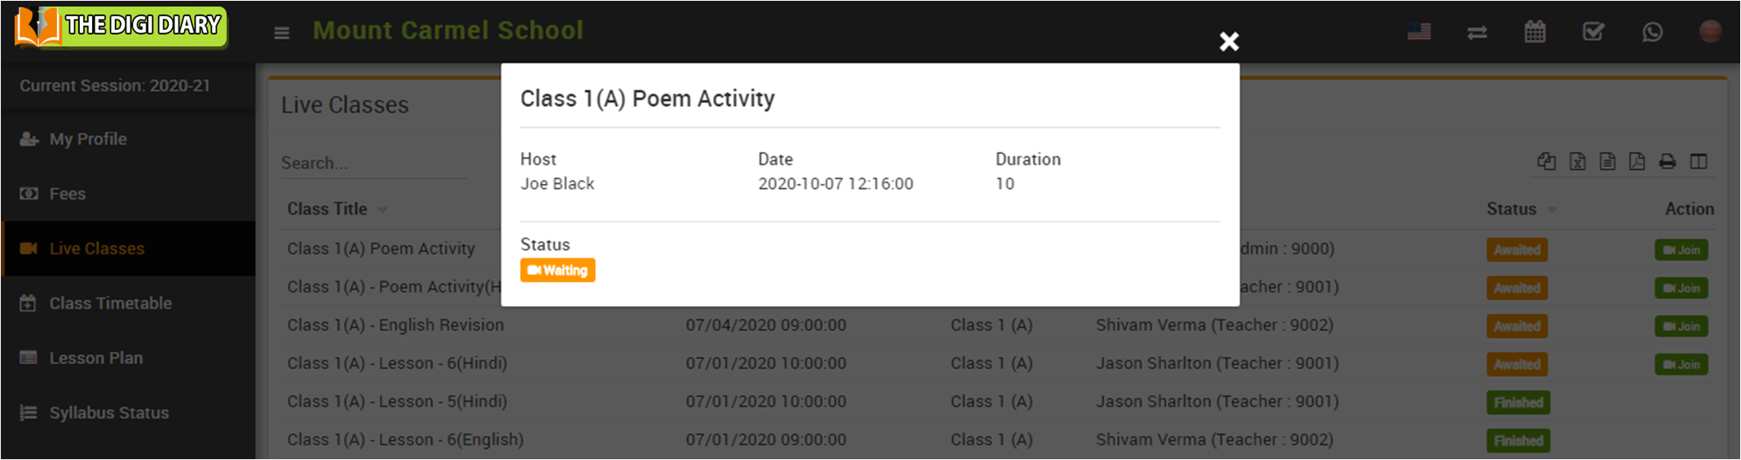Image resolution: width=1741 pixels, height=460 pixels.
Task: Open Class Timetable in sidebar
Action: coord(110,304)
